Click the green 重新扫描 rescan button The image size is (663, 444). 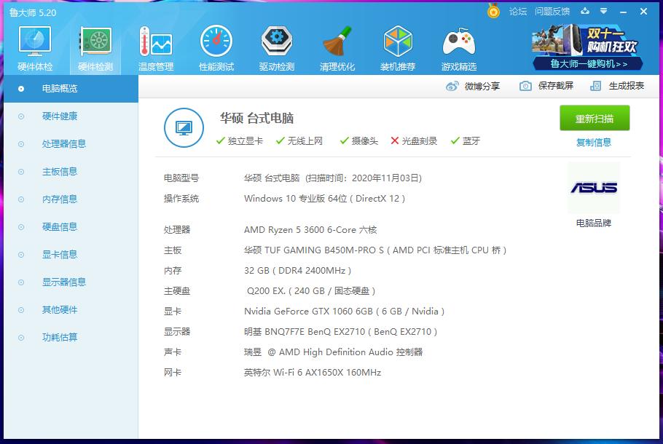(594, 119)
